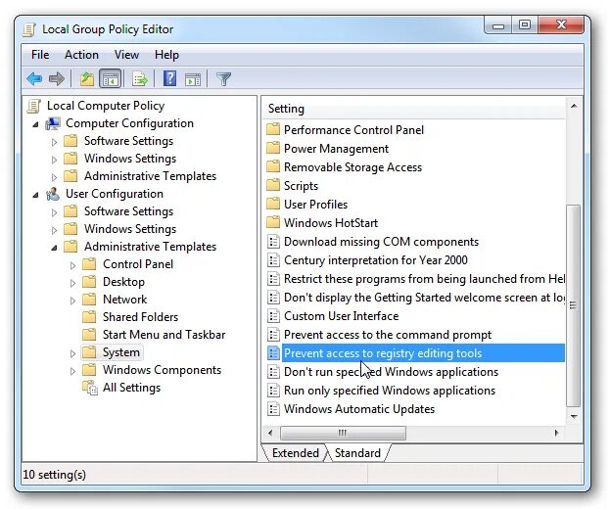Click the Back arrow toolbar icon
610x509 pixels.
pos(34,79)
